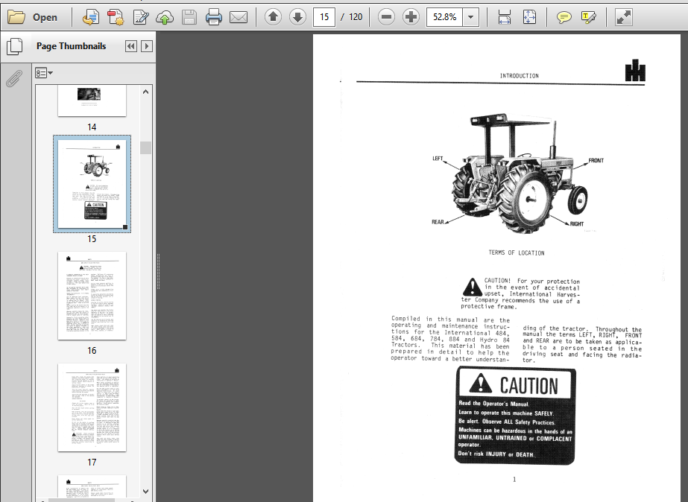This screenshot has height=502, width=688.
Task: Click the Save floppy disk icon
Action: (x=189, y=17)
